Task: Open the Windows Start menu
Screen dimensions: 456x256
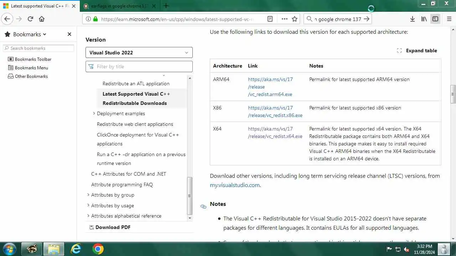Action: pyautogui.click(x=9, y=249)
